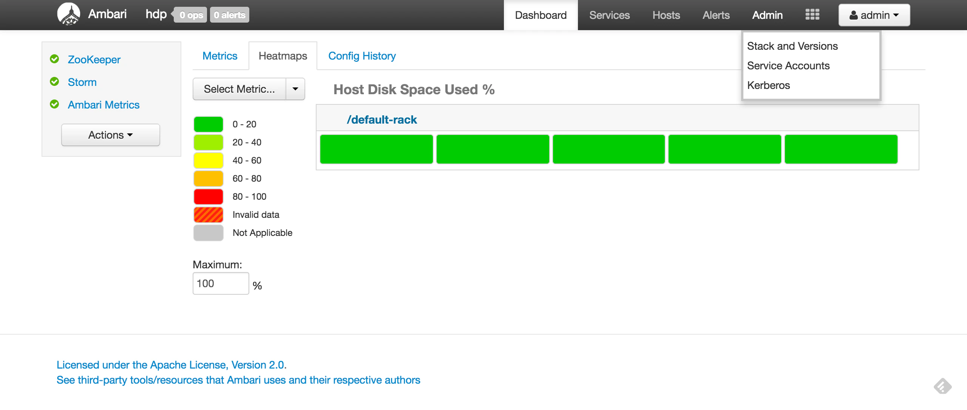Open the Config History tab
This screenshot has height=410, width=967.
[x=362, y=56]
